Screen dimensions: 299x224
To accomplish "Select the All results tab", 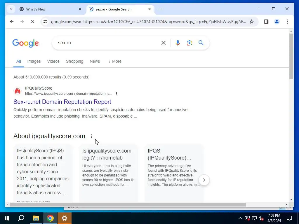I will 18,61.
